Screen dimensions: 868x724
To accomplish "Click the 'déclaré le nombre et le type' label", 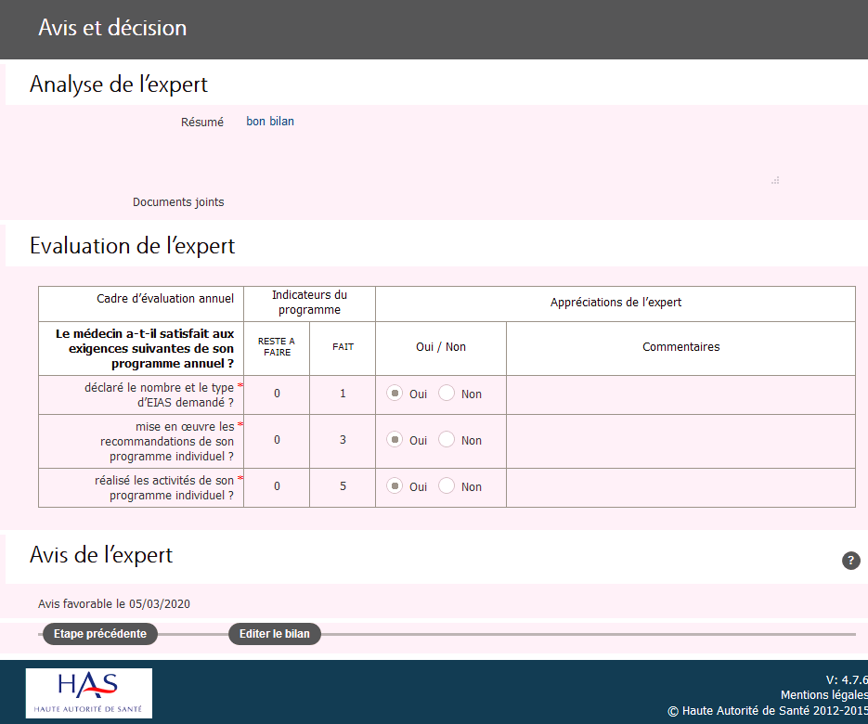I will 159,394.
